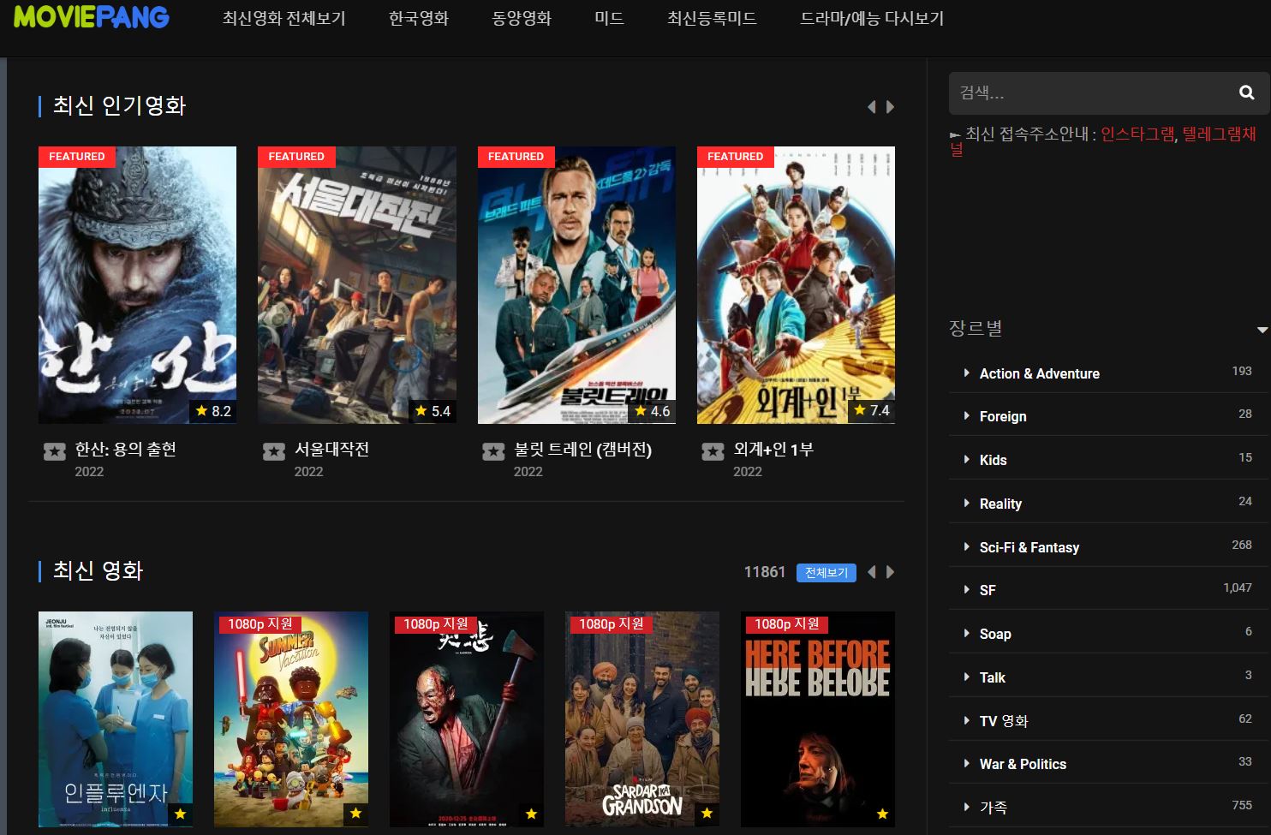
Task: Expand the Soap genre arrow
Action: [966, 634]
